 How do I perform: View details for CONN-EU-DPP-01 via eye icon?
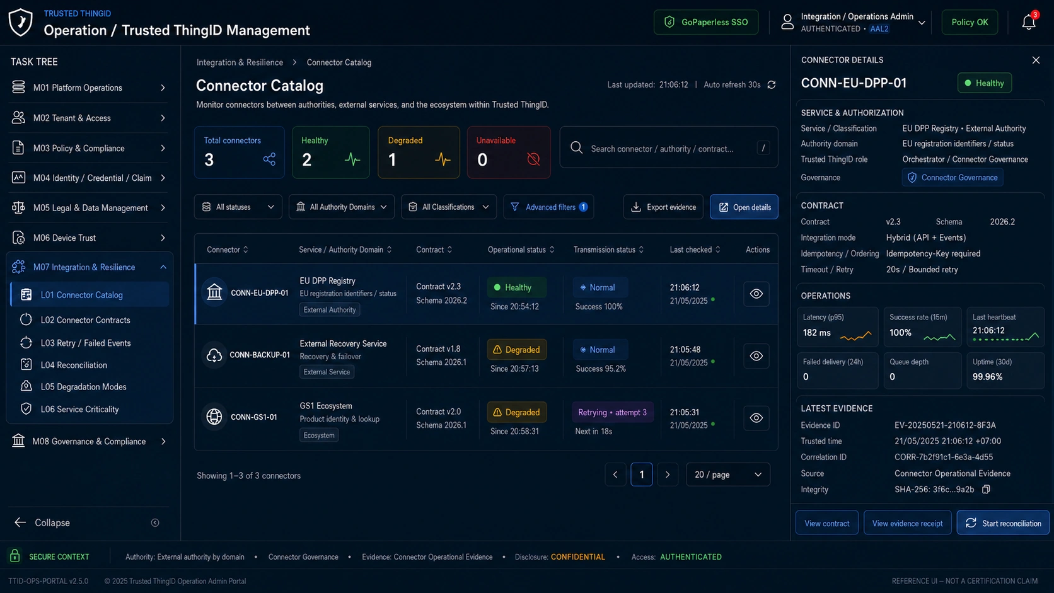(756, 294)
